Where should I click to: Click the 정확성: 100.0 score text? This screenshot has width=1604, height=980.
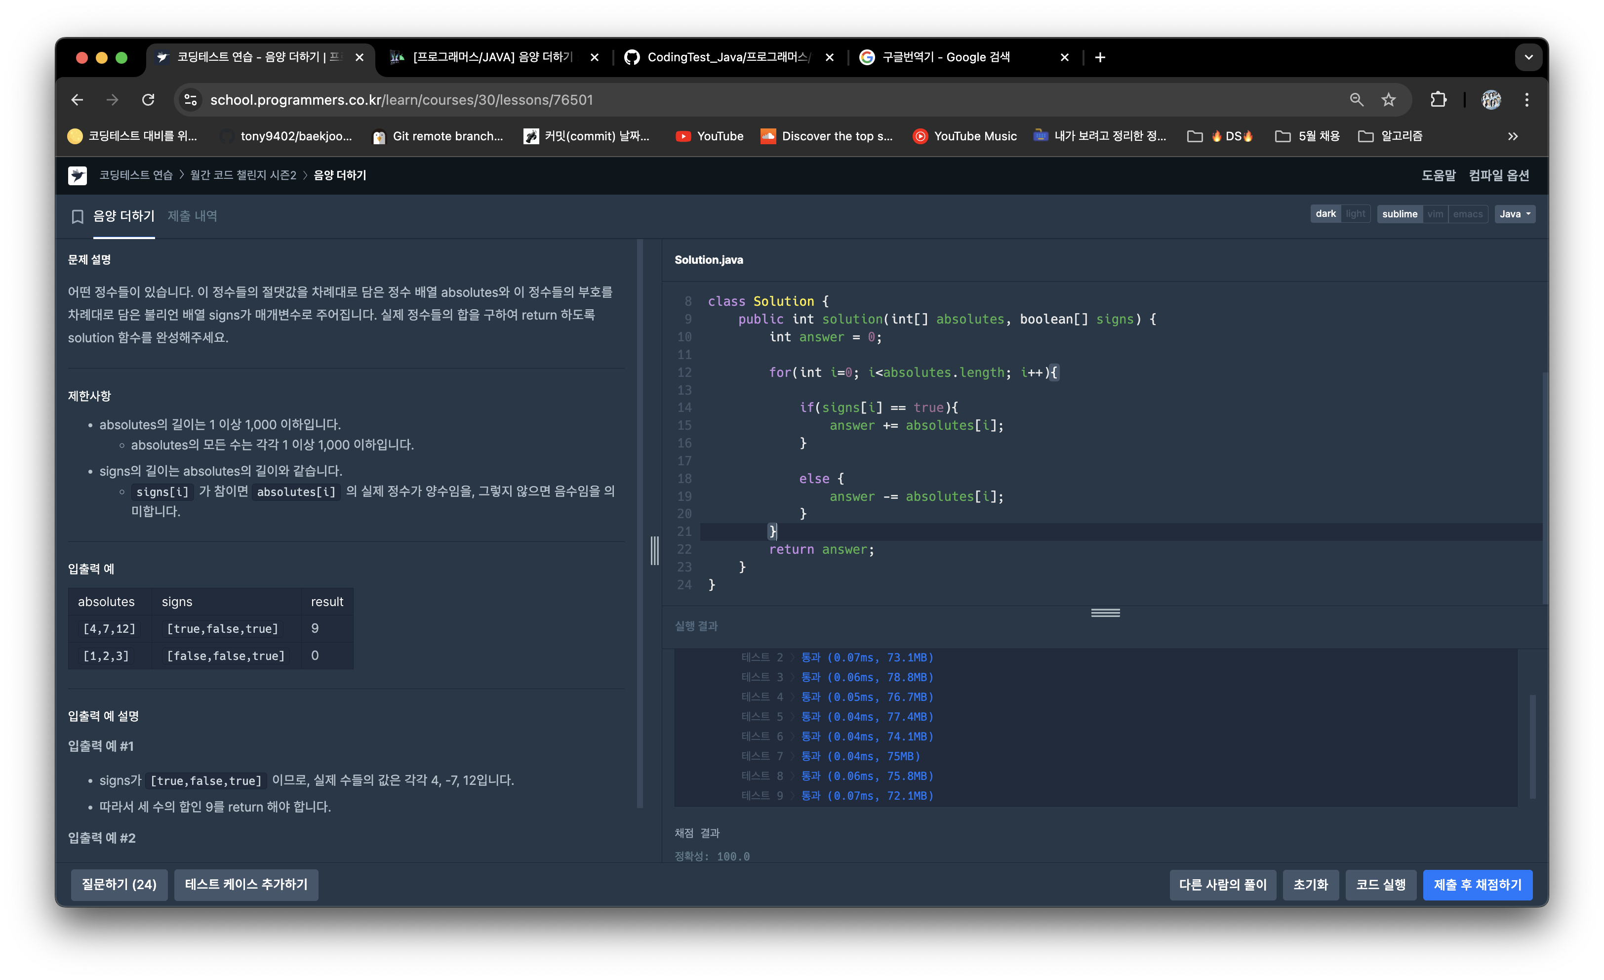pyautogui.click(x=712, y=857)
